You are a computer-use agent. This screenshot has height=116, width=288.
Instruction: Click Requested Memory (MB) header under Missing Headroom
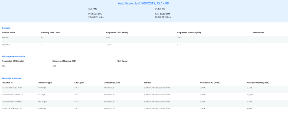64,61
